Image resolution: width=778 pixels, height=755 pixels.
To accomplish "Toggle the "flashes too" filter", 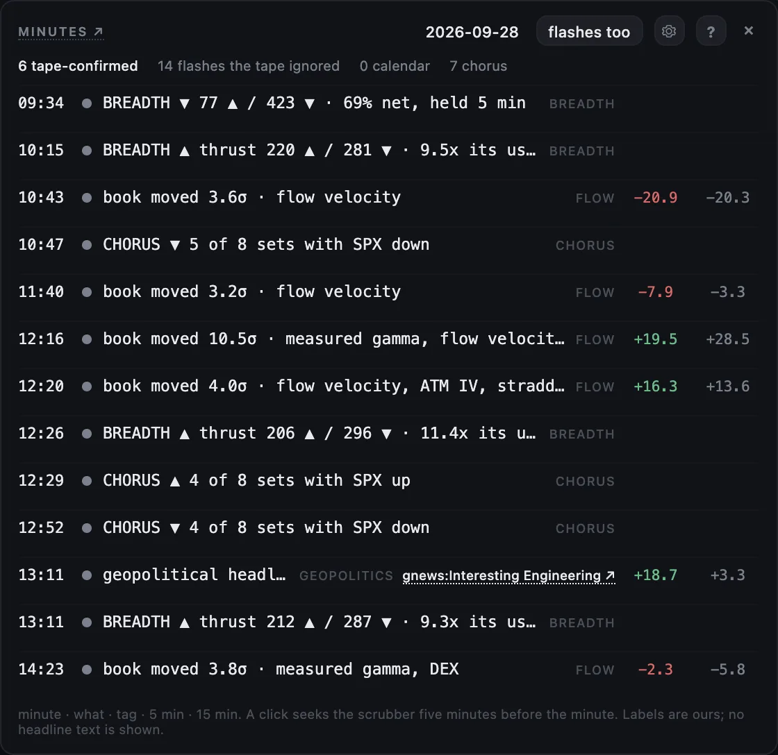I will click(x=589, y=32).
